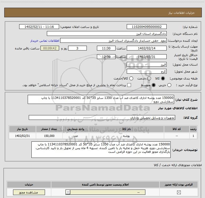Select the کالا radio button
Viewport: 205px width, 198px height.
[x=163, y=78]
